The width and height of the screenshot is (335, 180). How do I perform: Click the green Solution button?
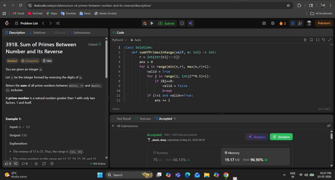coord(281,137)
